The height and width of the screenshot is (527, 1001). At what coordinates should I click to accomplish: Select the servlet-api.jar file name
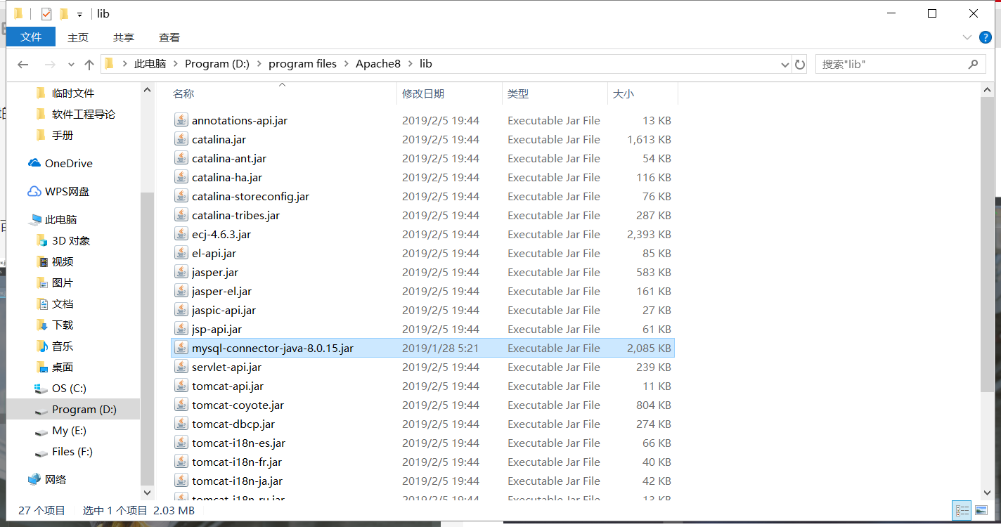point(226,367)
